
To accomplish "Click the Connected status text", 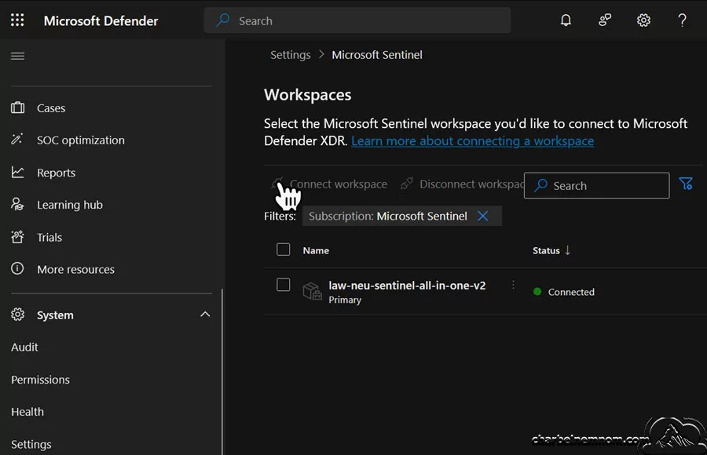I will (x=571, y=292).
